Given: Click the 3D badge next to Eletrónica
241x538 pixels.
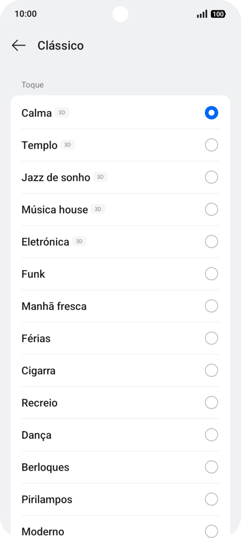Looking at the screenshot, I should coord(79,241).
